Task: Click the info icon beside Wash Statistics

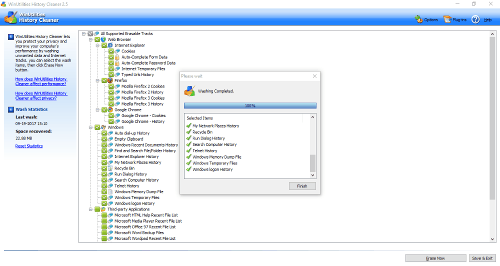Action: pos(11,109)
